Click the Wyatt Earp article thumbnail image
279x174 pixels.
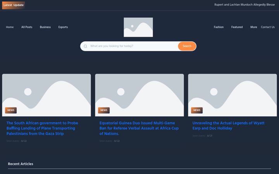pyautogui.click(x=232, y=95)
